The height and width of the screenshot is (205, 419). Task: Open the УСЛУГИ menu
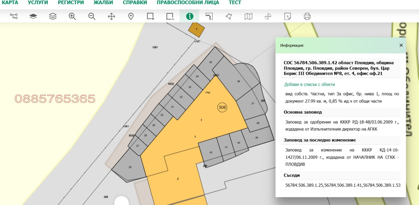[x=38, y=3]
